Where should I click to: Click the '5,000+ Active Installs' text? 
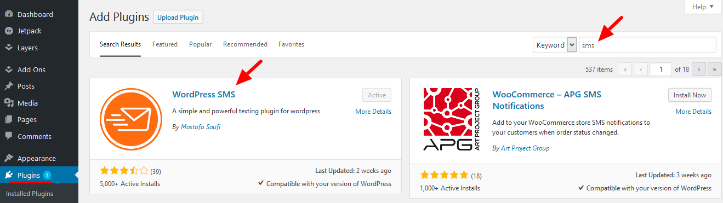point(130,184)
